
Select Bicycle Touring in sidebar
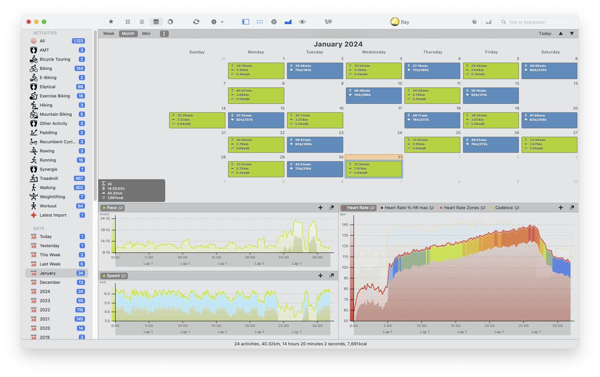coord(57,59)
